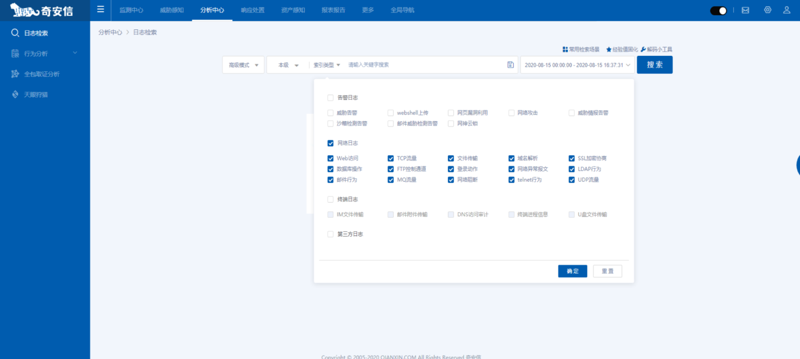Switch to the 威胁感知 tab
This screenshot has height=359, width=800.
[172, 10]
